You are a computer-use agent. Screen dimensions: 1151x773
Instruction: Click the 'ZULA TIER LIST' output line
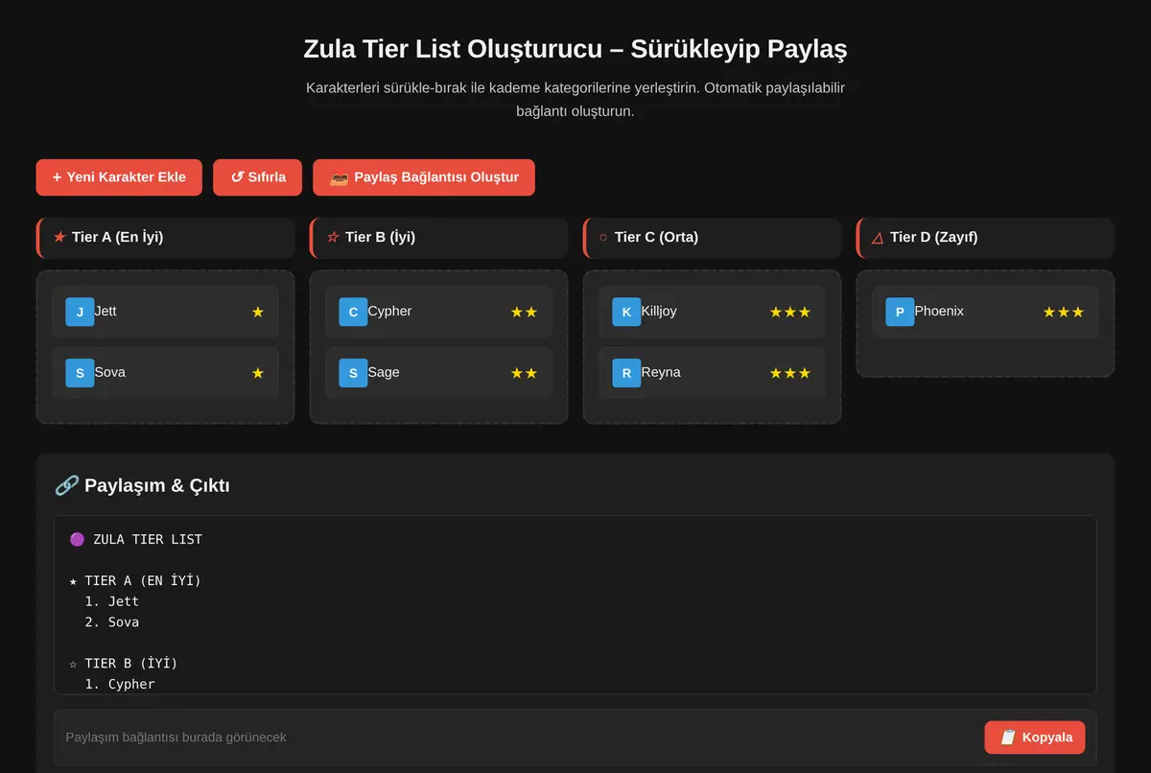tap(148, 540)
